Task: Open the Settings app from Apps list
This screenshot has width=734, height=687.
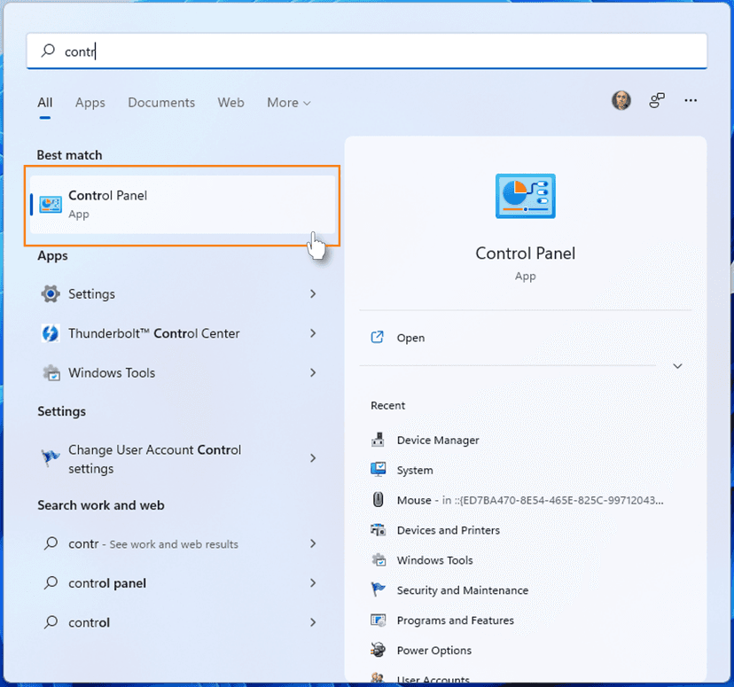Action: click(x=91, y=293)
